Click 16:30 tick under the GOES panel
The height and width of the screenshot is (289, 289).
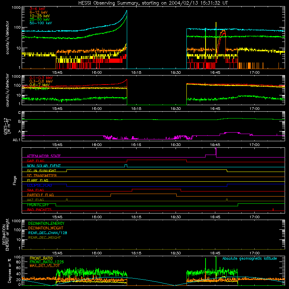point(176,145)
